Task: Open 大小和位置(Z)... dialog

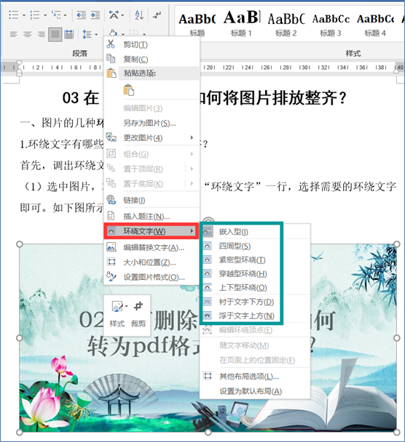Action: tap(152, 262)
